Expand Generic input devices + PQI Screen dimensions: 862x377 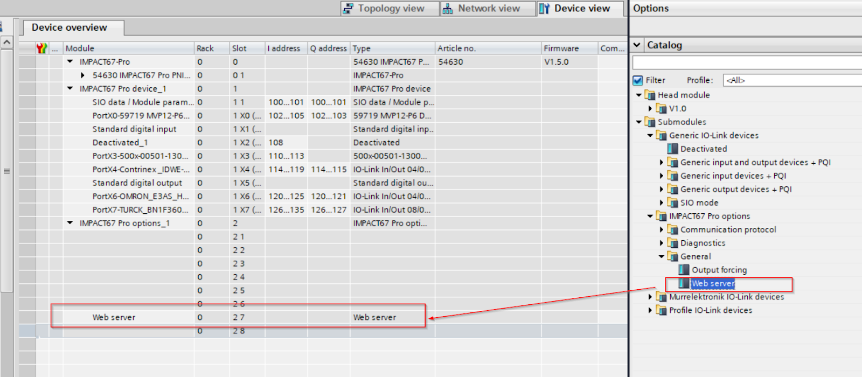pyautogui.click(x=662, y=176)
